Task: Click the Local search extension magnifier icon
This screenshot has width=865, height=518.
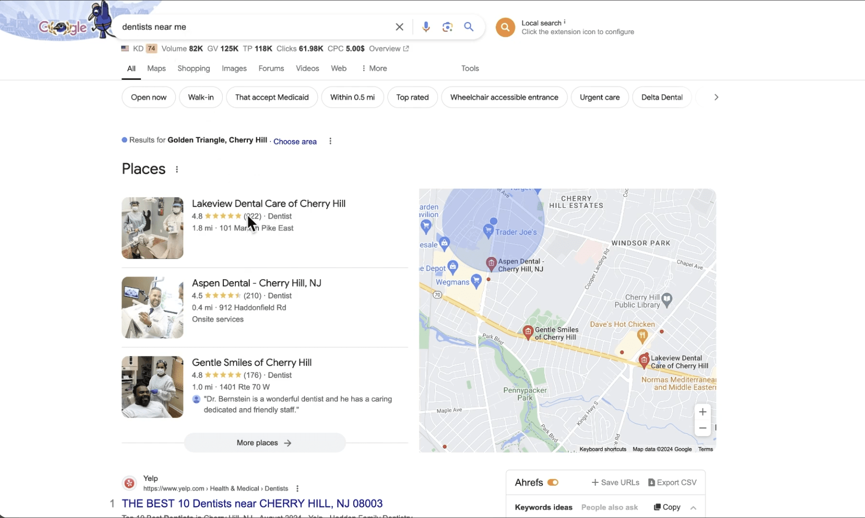Action: pos(505,27)
